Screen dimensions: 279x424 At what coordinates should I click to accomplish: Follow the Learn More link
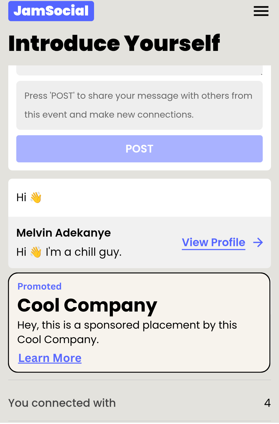[x=50, y=358]
